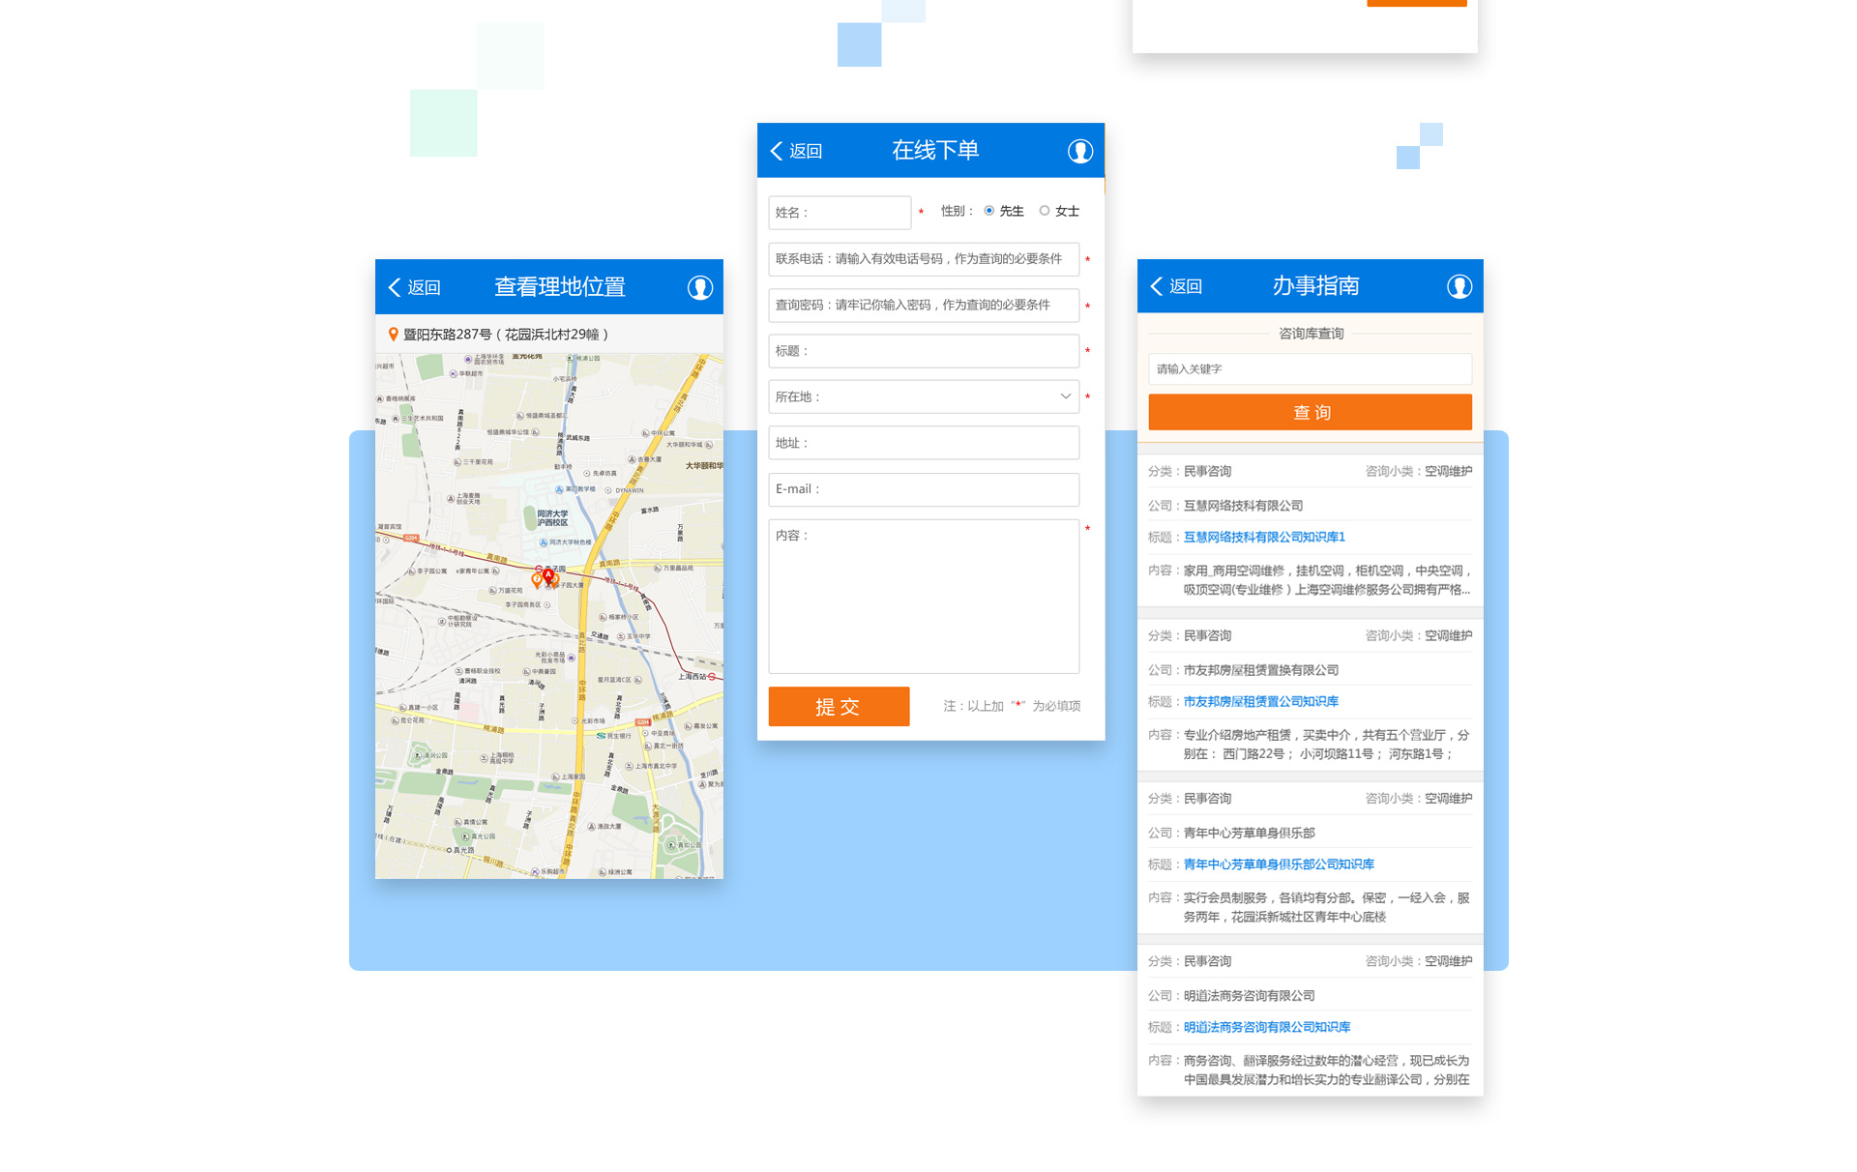
Task: Click the profile icon in 查看理地位置 header
Action: tap(699, 287)
